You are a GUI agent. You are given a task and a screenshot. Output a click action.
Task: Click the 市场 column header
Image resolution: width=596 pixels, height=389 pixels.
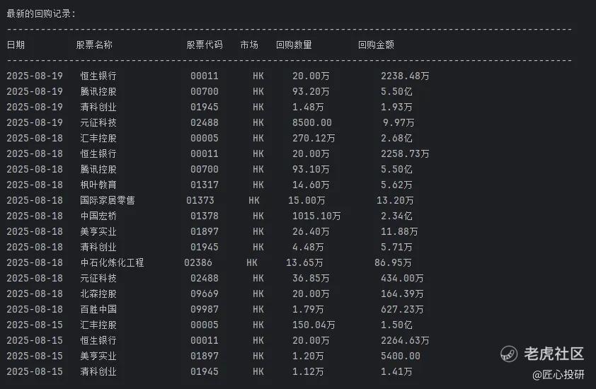pos(249,45)
